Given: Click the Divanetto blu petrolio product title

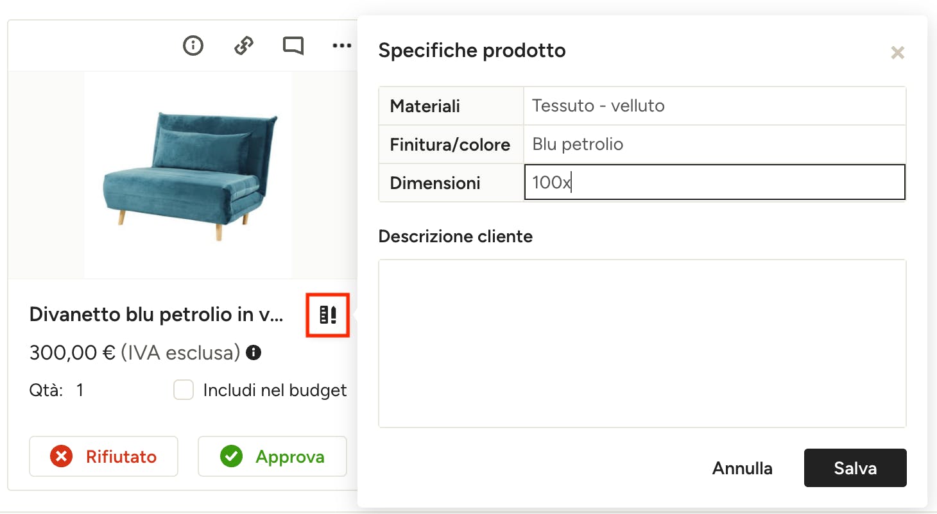Looking at the screenshot, I should [156, 315].
